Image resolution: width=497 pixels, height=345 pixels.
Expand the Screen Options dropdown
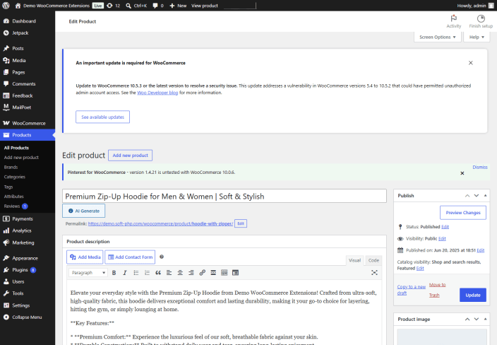click(x=438, y=37)
